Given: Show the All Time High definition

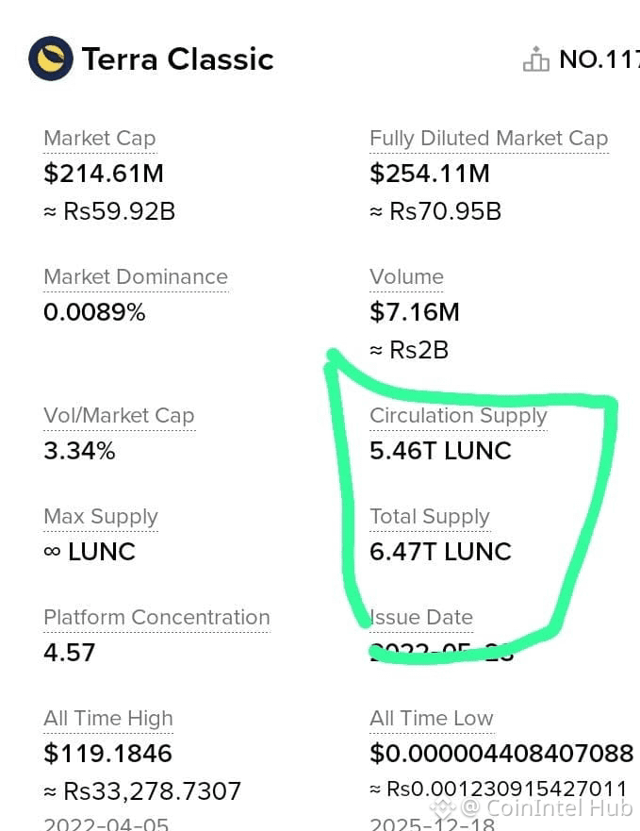Looking at the screenshot, I should point(108,719).
